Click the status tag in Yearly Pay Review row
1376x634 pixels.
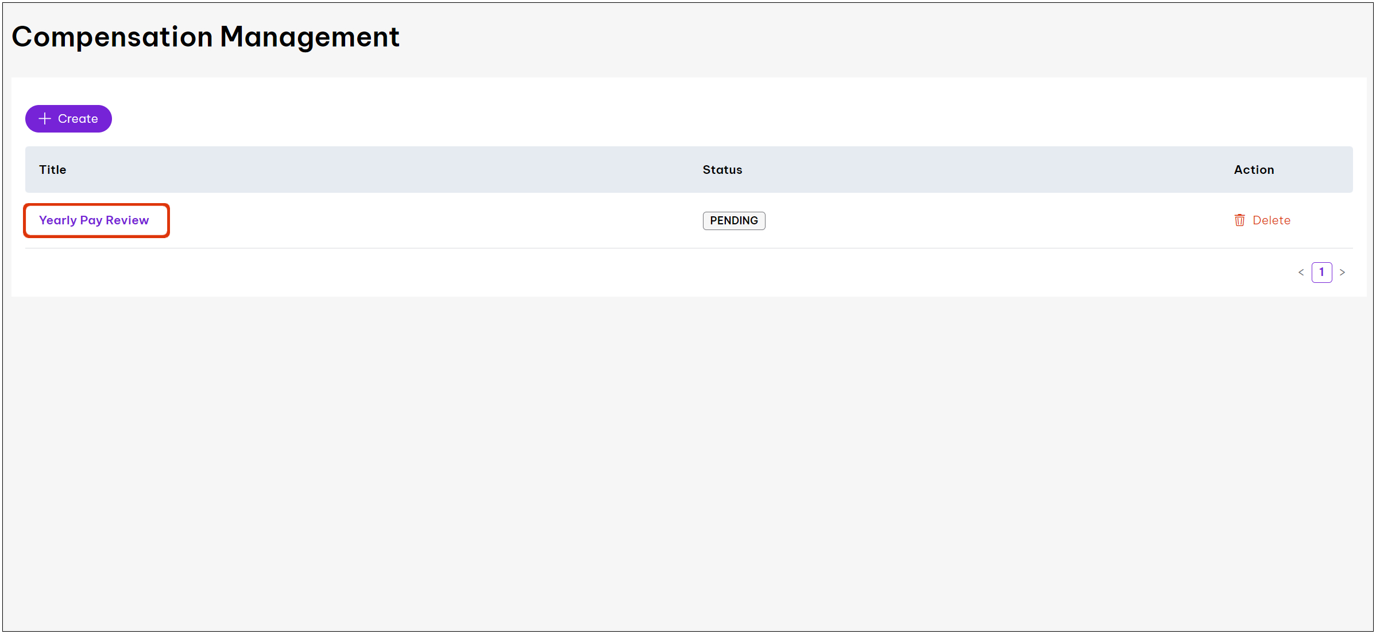coord(733,221)
